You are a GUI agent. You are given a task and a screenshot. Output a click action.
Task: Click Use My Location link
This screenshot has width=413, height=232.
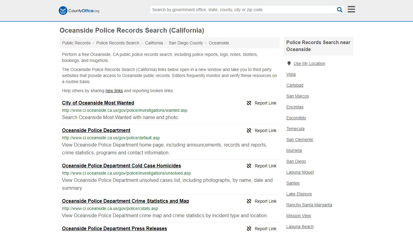309,63
